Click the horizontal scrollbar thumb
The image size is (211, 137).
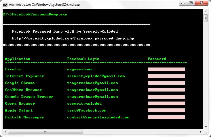click(45, 132)
